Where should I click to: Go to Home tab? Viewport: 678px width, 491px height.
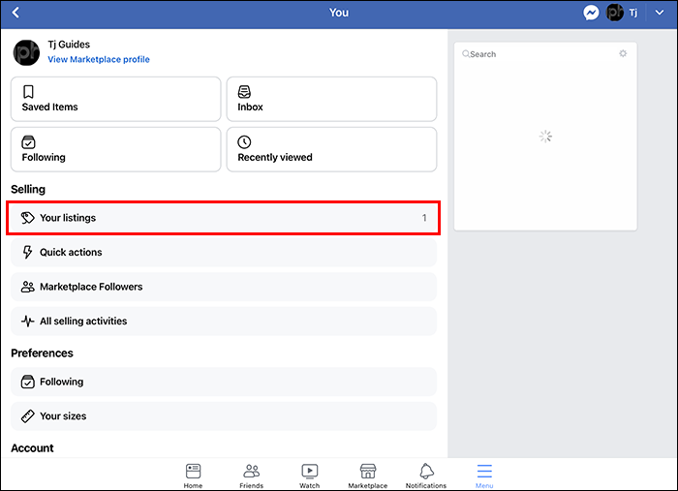tap(193, 476)
